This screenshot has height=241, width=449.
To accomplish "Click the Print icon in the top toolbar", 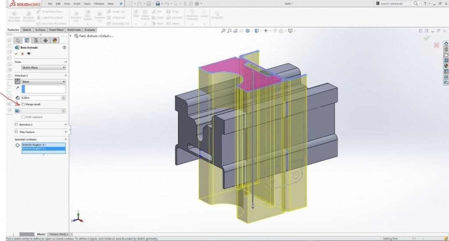I will (157, 4).
